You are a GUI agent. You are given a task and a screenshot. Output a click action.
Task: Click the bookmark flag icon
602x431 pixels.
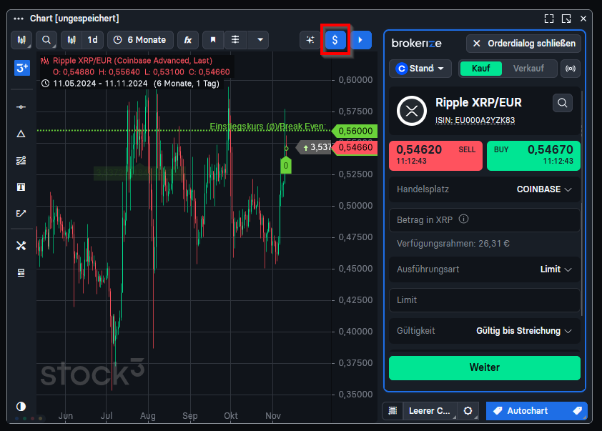[x=213, y=40]
